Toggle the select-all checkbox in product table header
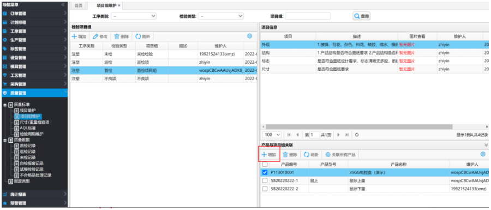 [x=265, y=164]
